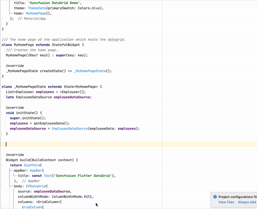Click the Scaffold widget in return statement
Viewport: 257px width, 209px height.
pyautogui.click(x=32, y=165)
